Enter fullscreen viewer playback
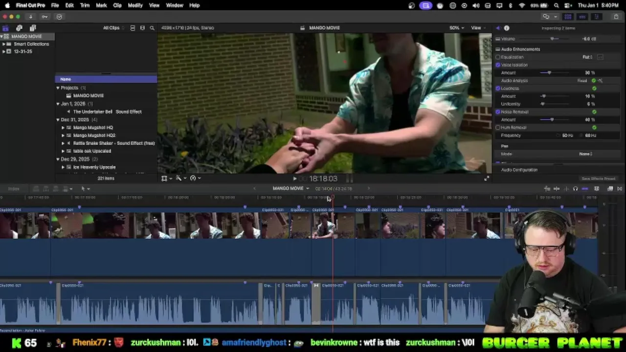This screenshot has height=352, width=626. [487, 178]
